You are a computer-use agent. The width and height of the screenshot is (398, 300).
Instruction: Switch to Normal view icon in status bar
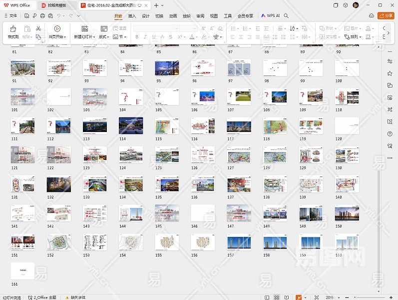267,297
